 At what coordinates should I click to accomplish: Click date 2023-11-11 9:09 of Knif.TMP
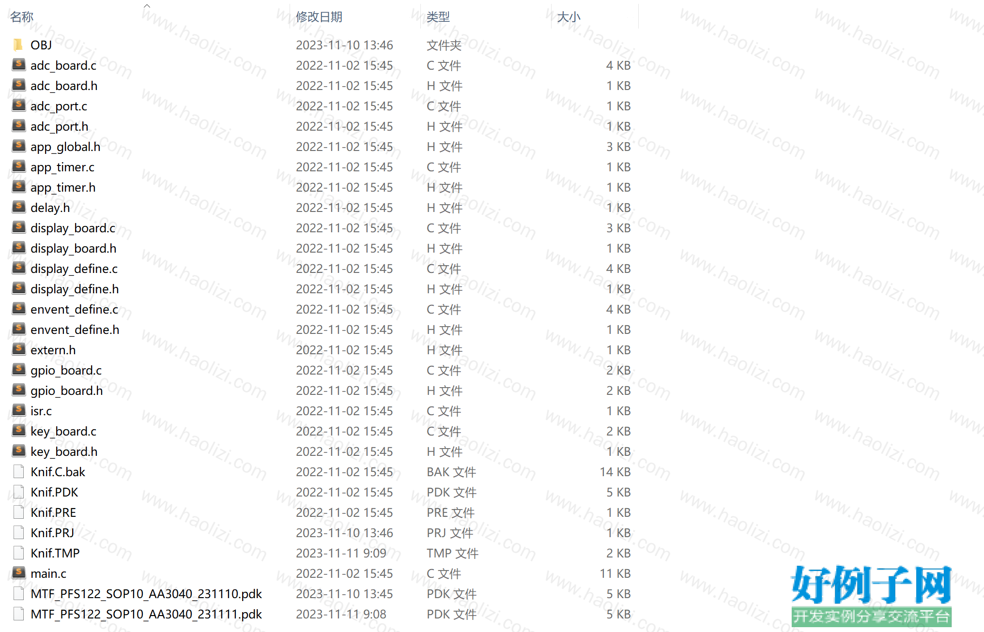341,553
